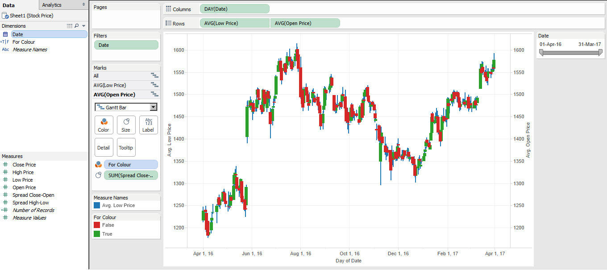Click the Avg. Low Price legend swatch
This screenshot has width=607, height=270.
coord(96,205)
